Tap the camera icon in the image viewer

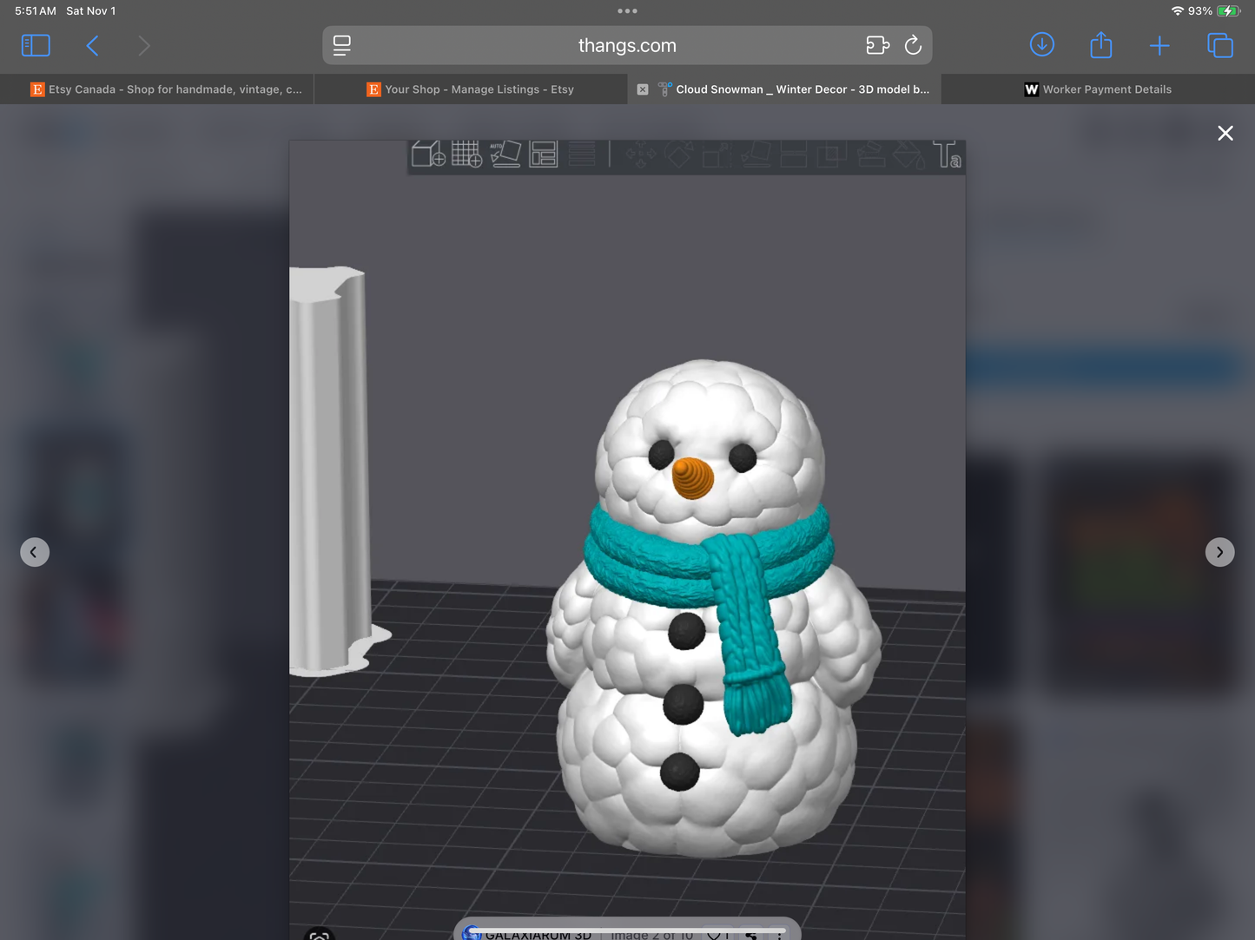point(319,934)
